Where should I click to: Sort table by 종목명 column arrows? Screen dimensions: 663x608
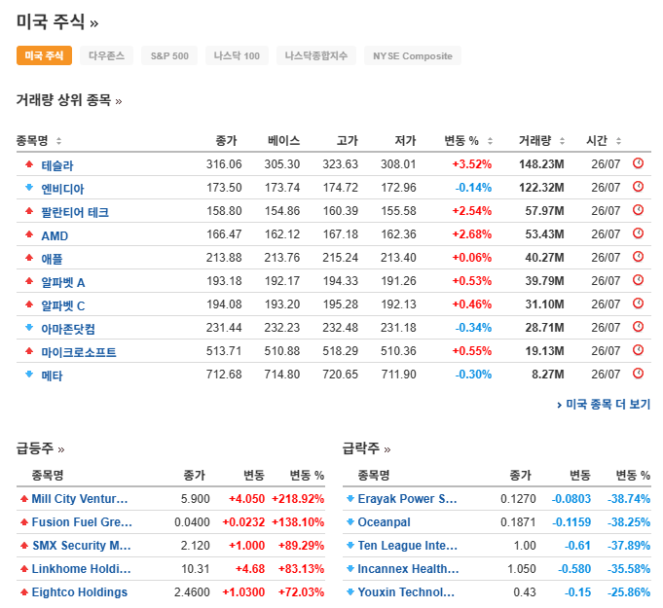tap(58, 141)
